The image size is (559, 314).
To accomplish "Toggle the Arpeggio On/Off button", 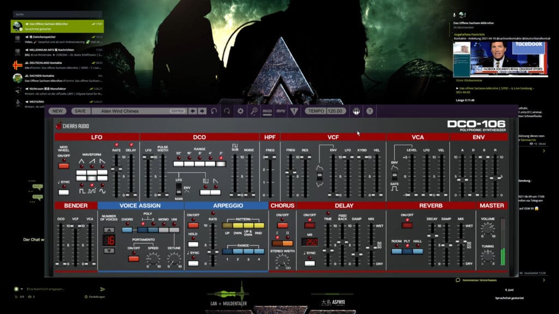I will (193, 225).
